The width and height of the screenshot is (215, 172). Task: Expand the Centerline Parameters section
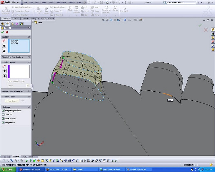29,91
